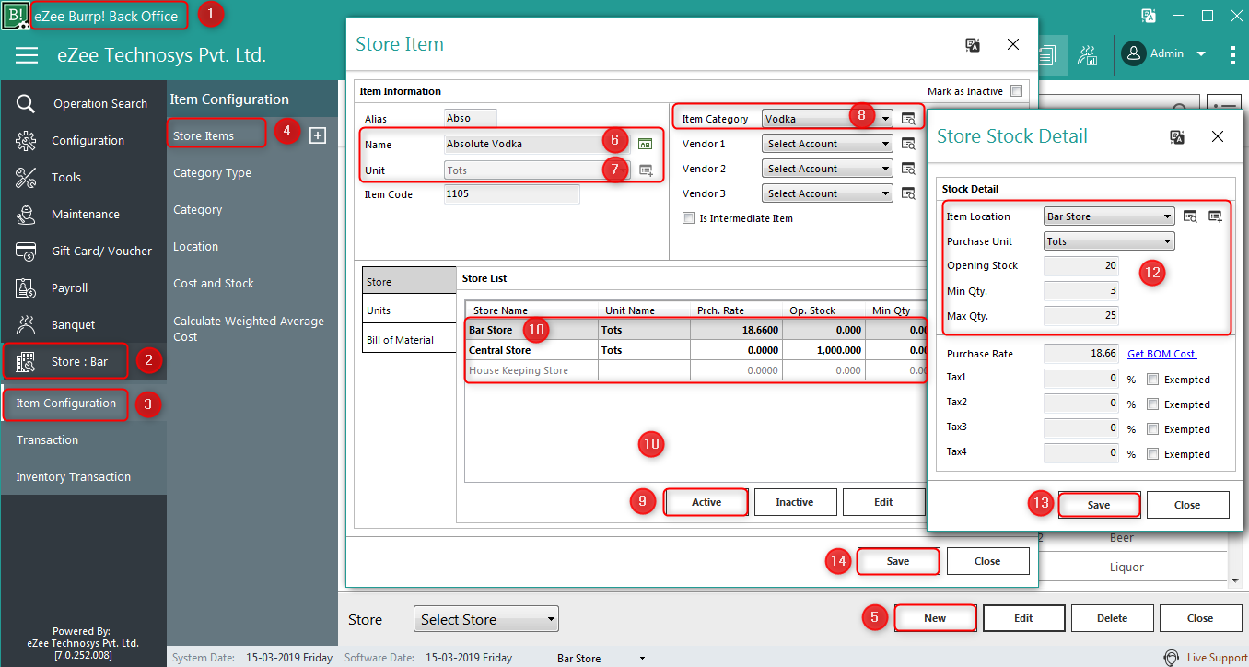The width and height of the screenshot is (1249, 667).
Task: Open the Vendor 3 Select Account dropdown
Action: (827, 193)
